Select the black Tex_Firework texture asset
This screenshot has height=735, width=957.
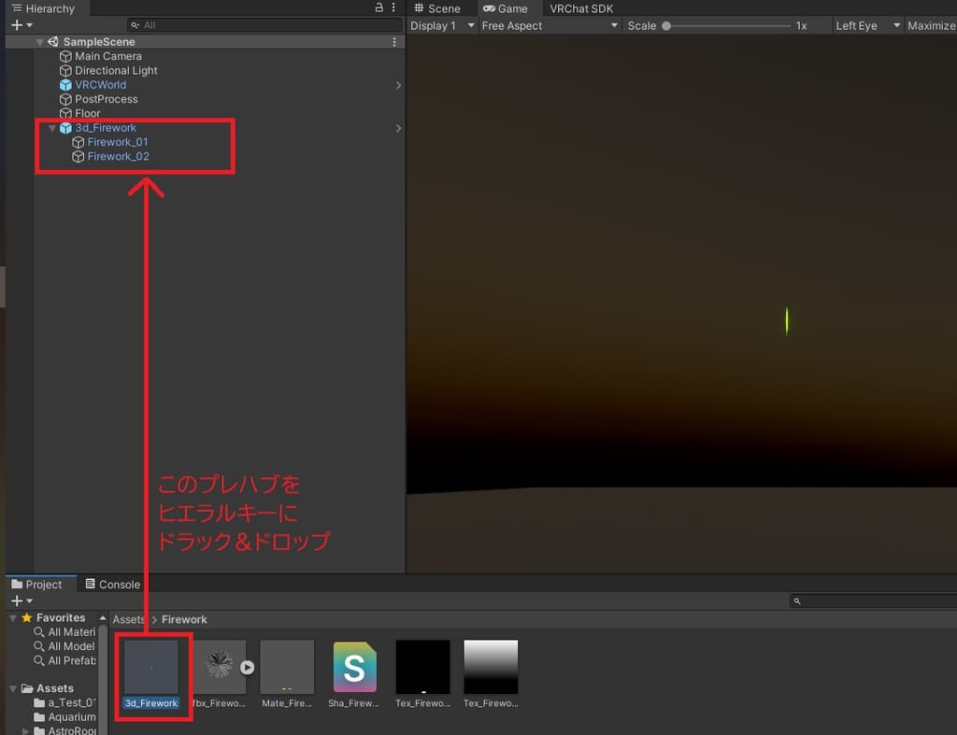(422, 667)
